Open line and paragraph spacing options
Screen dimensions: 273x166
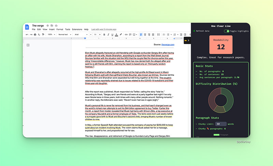coord(158,34)
